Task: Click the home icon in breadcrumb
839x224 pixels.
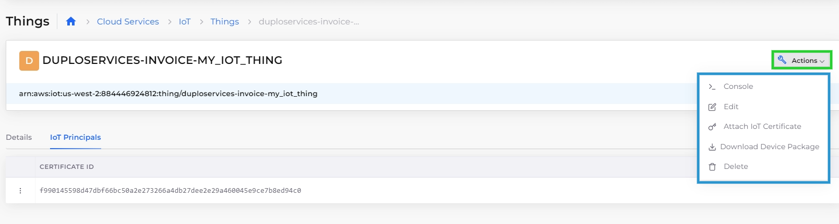Action: pos(71,21)
